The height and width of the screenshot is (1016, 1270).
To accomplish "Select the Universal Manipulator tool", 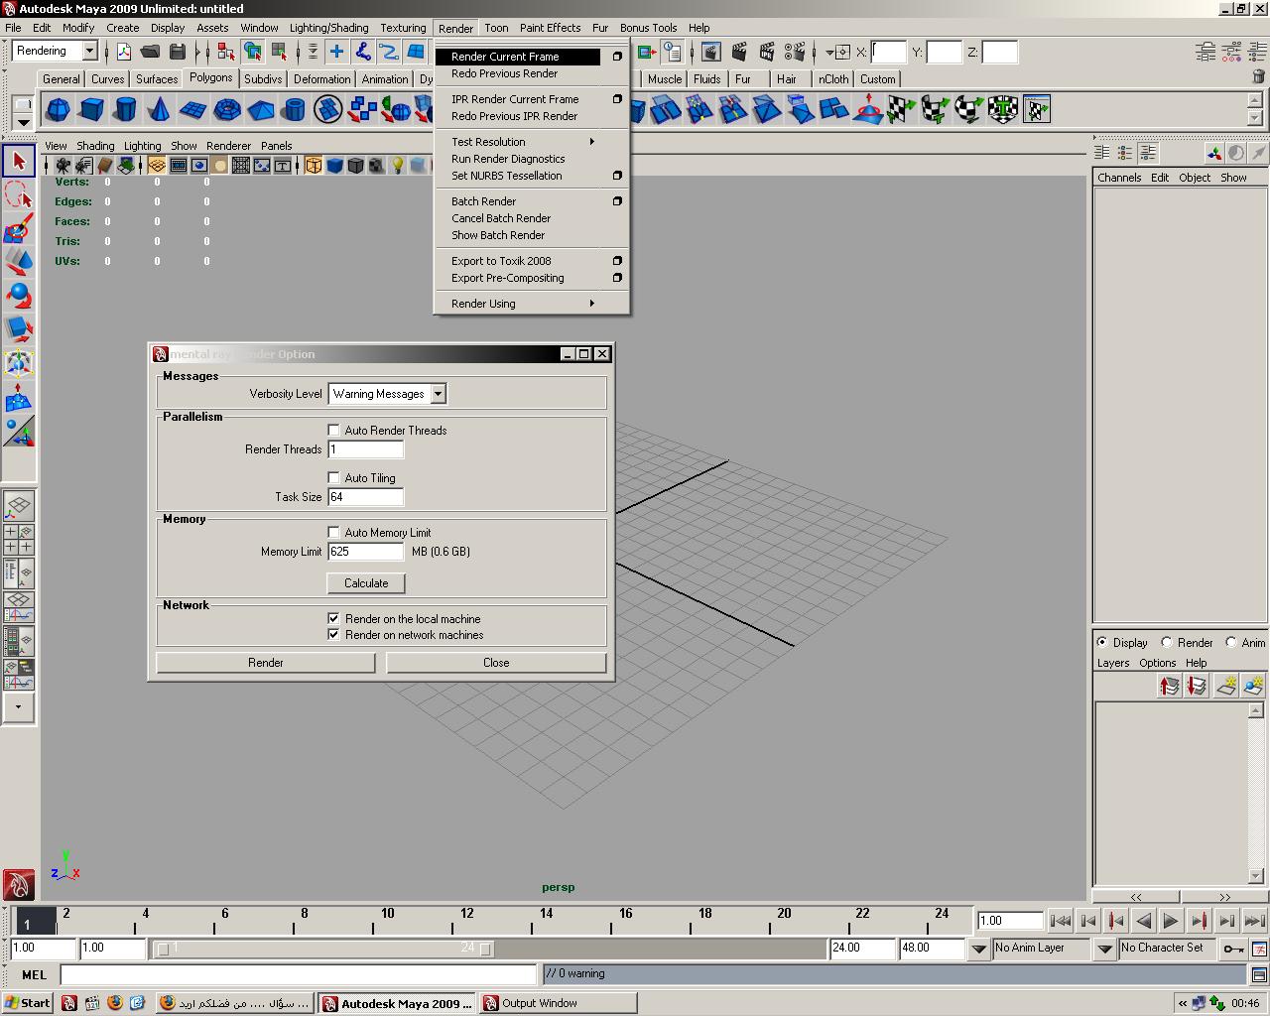I will coord(18,364).
